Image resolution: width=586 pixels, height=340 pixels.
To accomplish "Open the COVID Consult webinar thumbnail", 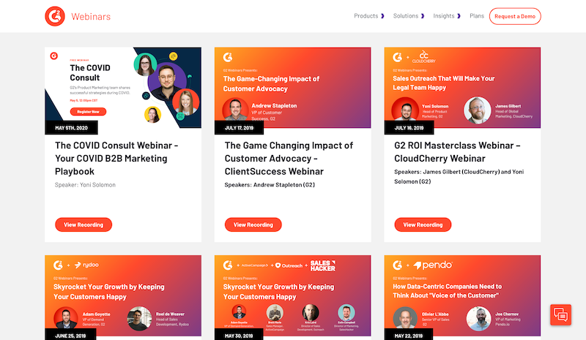I will click(x=123, y=88).
